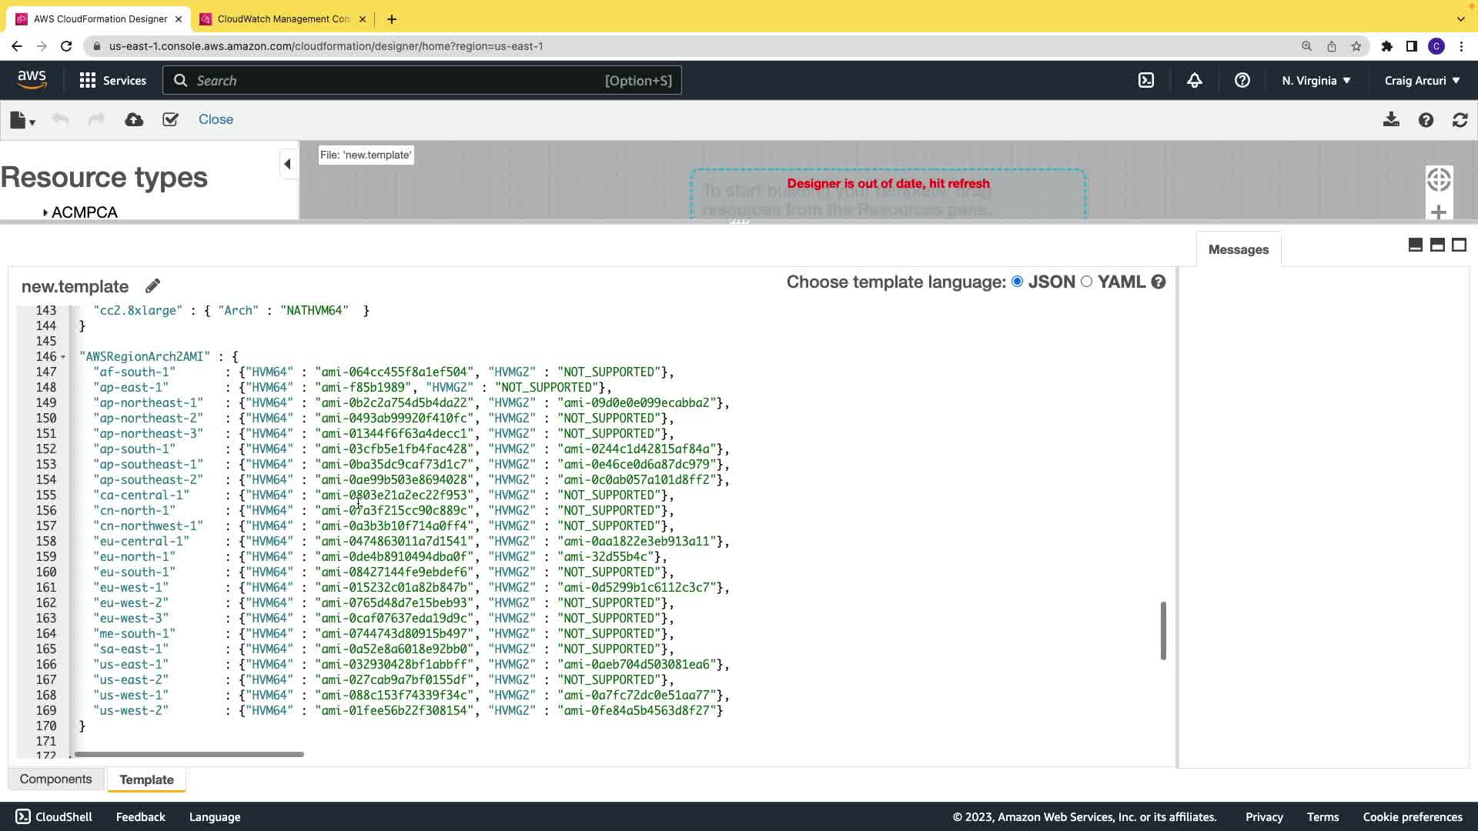Expand the ACMPCA resource category

pyautogui.click(x=45, y=212)
